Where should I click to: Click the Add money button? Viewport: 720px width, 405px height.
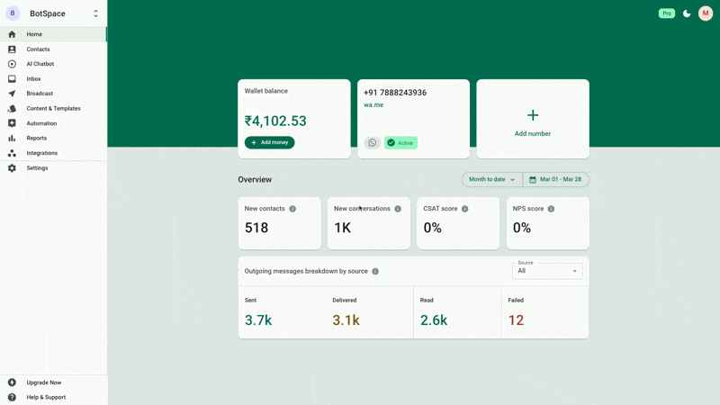click(x=269, y=142)
